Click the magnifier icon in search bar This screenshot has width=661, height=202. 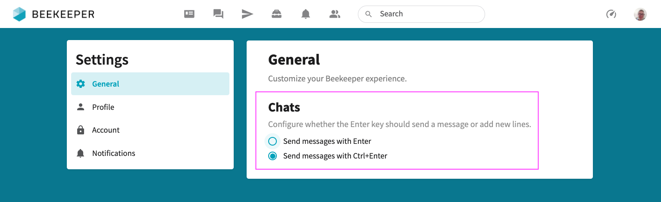(368, 14)
